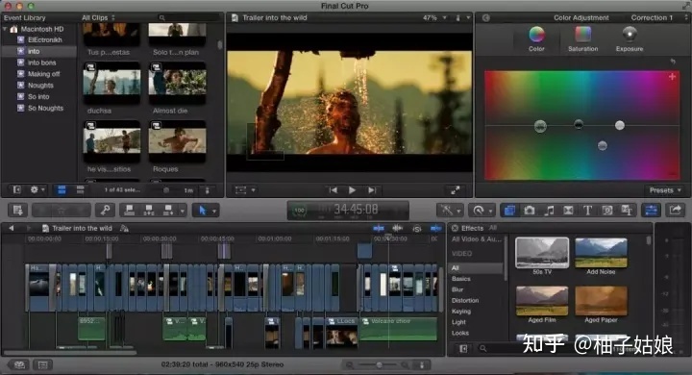Enter fullscreen playback with arrows icon
This screenshot has height=375, width=692.
455,190
